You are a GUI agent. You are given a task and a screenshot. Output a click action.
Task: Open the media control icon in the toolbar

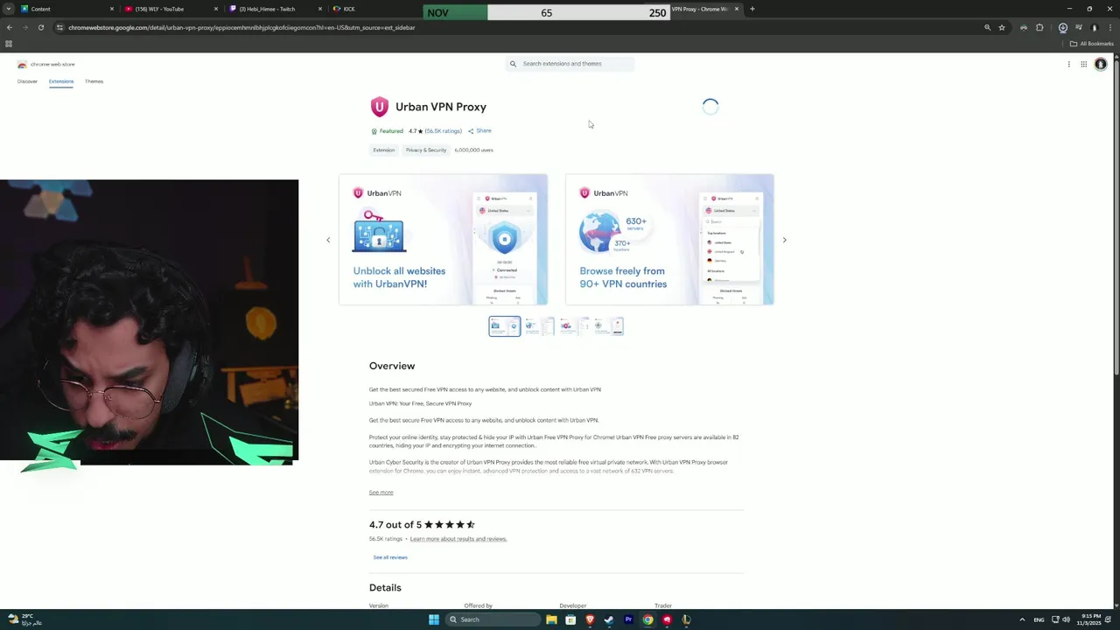(x=1079, y=27)
